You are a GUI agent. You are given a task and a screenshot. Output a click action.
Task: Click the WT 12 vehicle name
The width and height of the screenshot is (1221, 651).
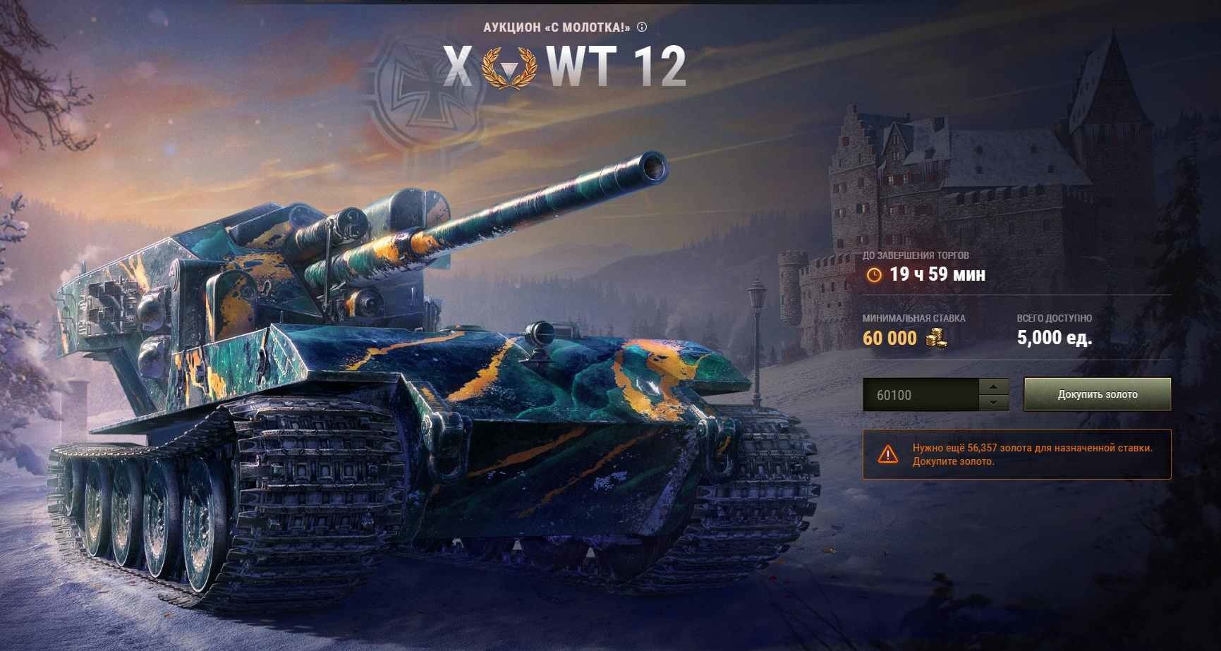616,68
